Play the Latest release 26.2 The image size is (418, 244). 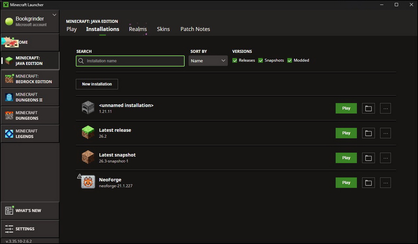coord(346,133)
